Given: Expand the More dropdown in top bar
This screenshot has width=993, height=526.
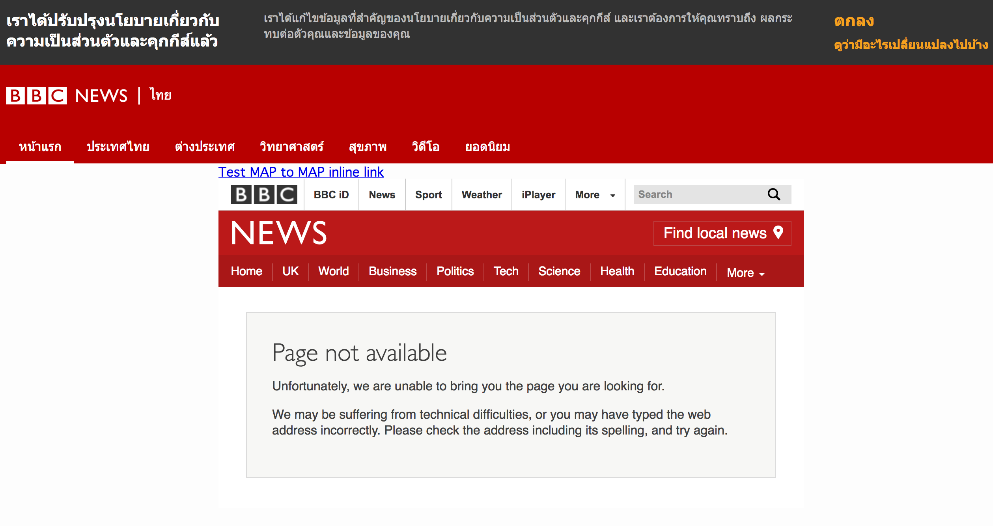Looking at the screenshot, I should [595, 195].
